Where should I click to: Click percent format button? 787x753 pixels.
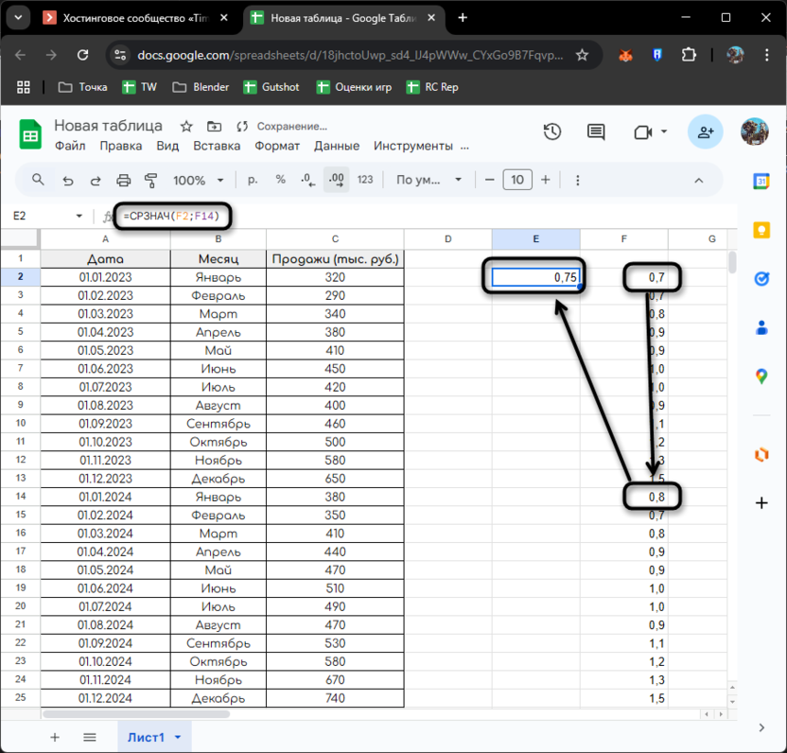click(x=280, y=180)
